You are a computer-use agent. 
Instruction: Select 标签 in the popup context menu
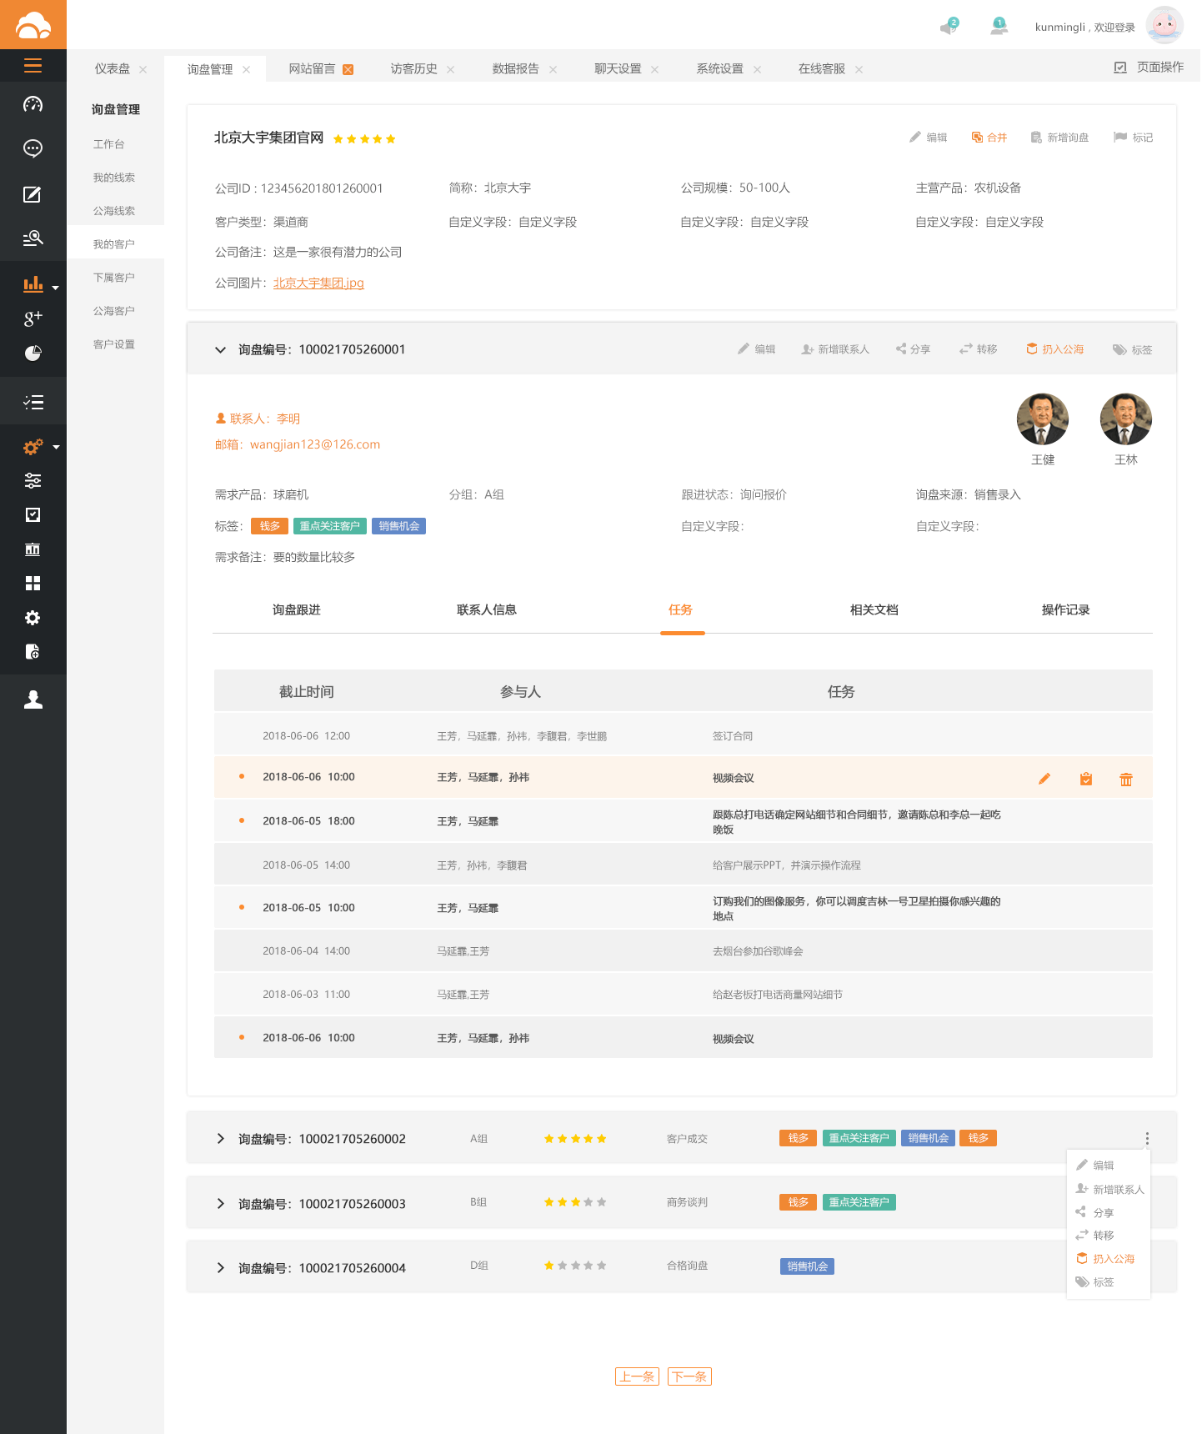[x=1095, y=1282]
